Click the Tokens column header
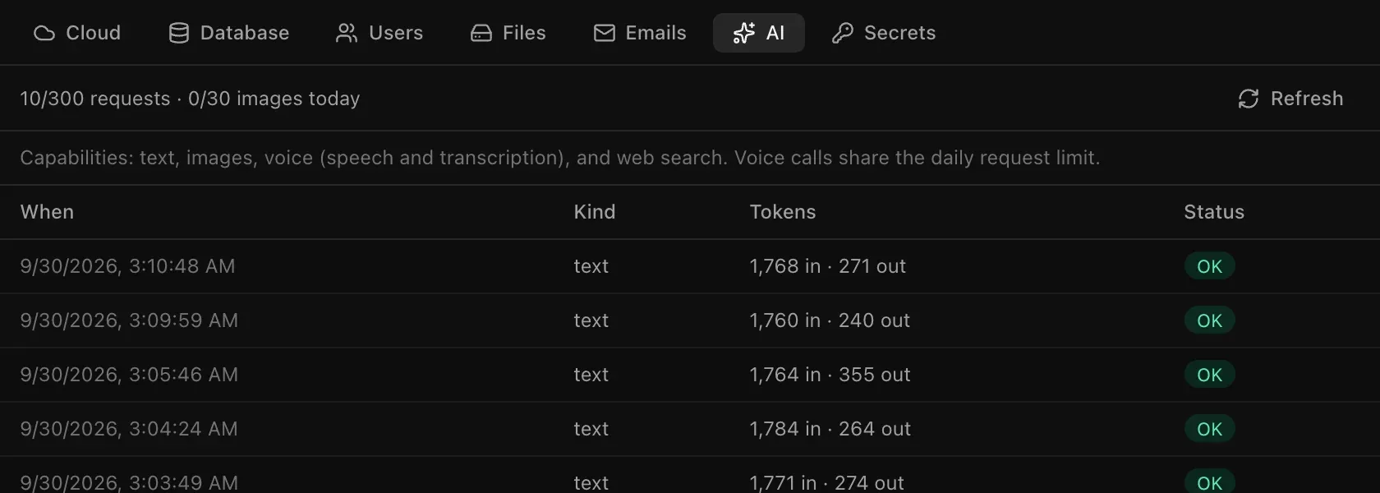Screen dimensions: 1380x493 point(783,212)
